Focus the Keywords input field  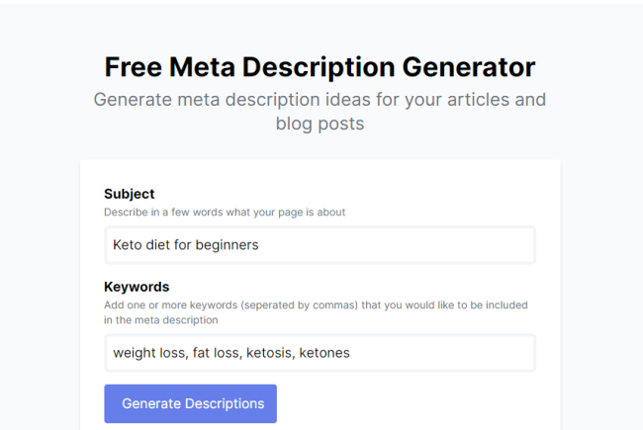click(320, 352)
